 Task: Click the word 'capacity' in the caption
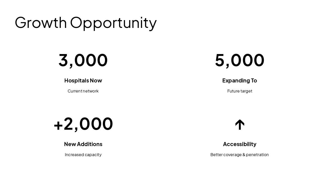[x=93, y=155]
